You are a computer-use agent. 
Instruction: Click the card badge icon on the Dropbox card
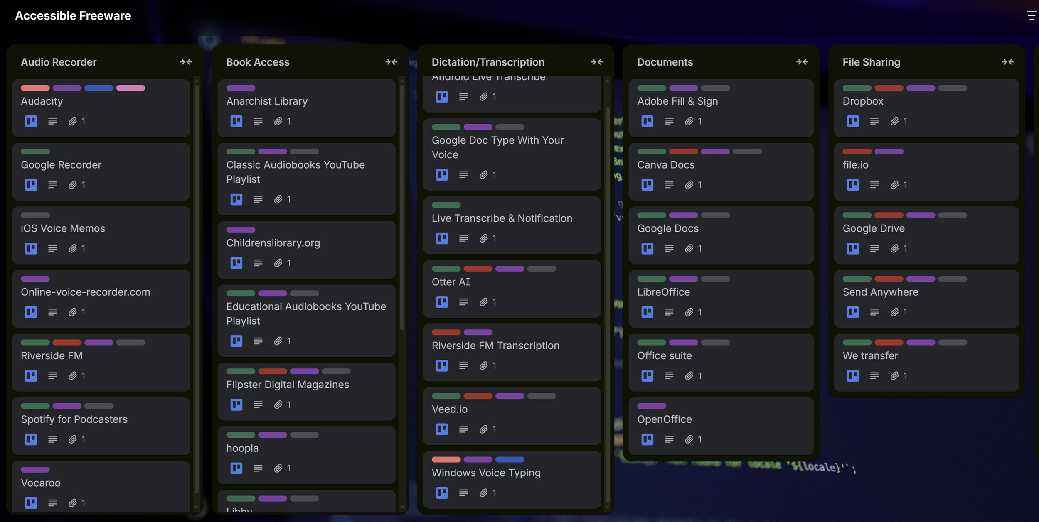(x=852, y=121)
